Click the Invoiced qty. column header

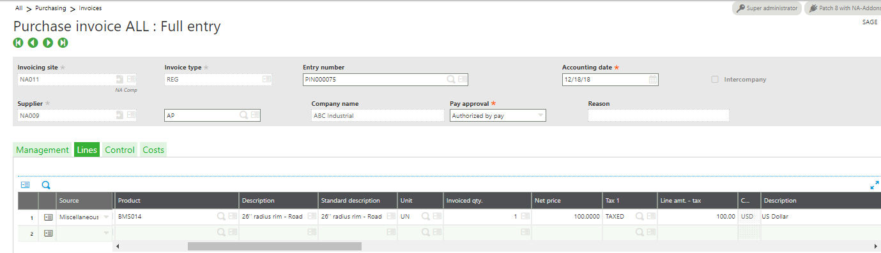click(x=487, y=200)
